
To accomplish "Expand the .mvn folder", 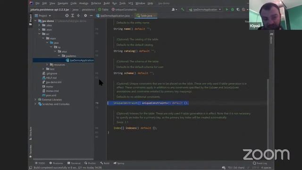I will (x=39, y=30).
